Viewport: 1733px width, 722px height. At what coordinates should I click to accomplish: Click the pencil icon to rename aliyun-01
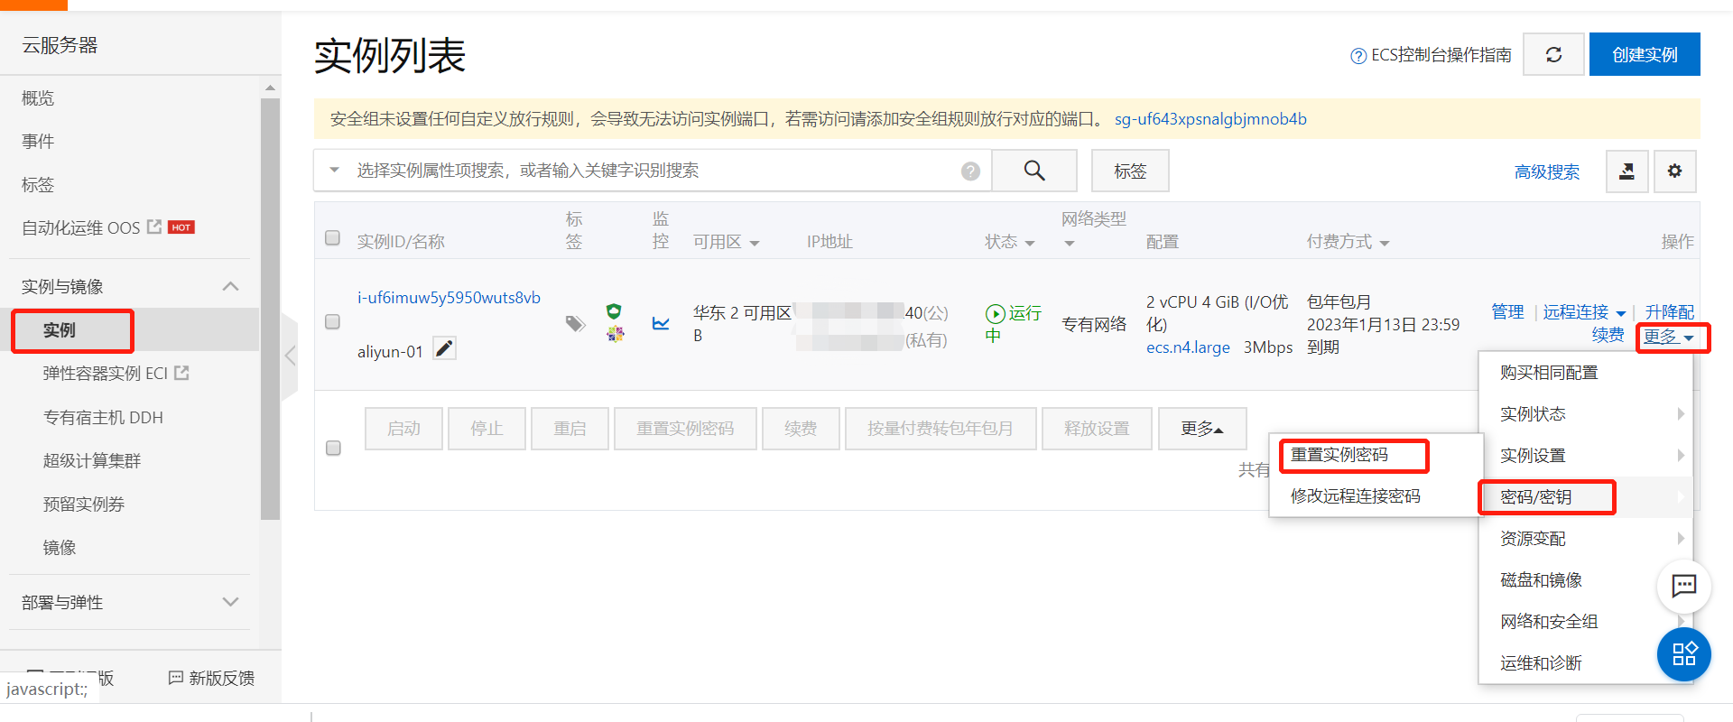pos(444,348)
